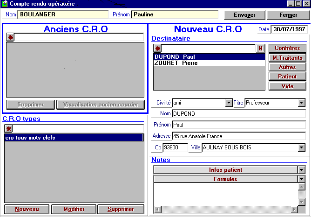Click the asterisk icon under Destinataire
The height and width of the screenshot is (217, 311).
[158, 49]
